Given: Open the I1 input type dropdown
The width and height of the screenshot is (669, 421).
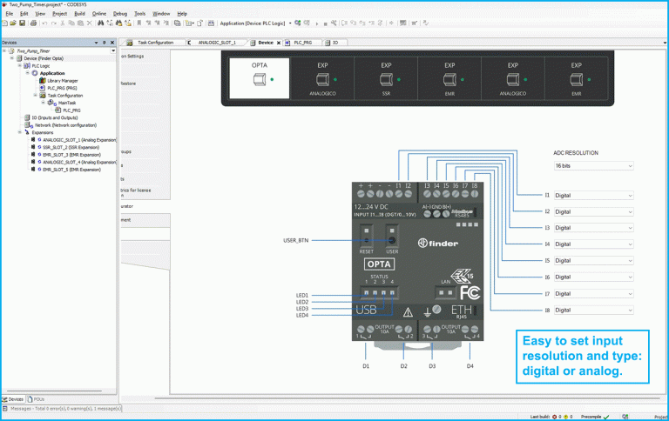Looking at the screenshot, I should [x=593, y=196].
